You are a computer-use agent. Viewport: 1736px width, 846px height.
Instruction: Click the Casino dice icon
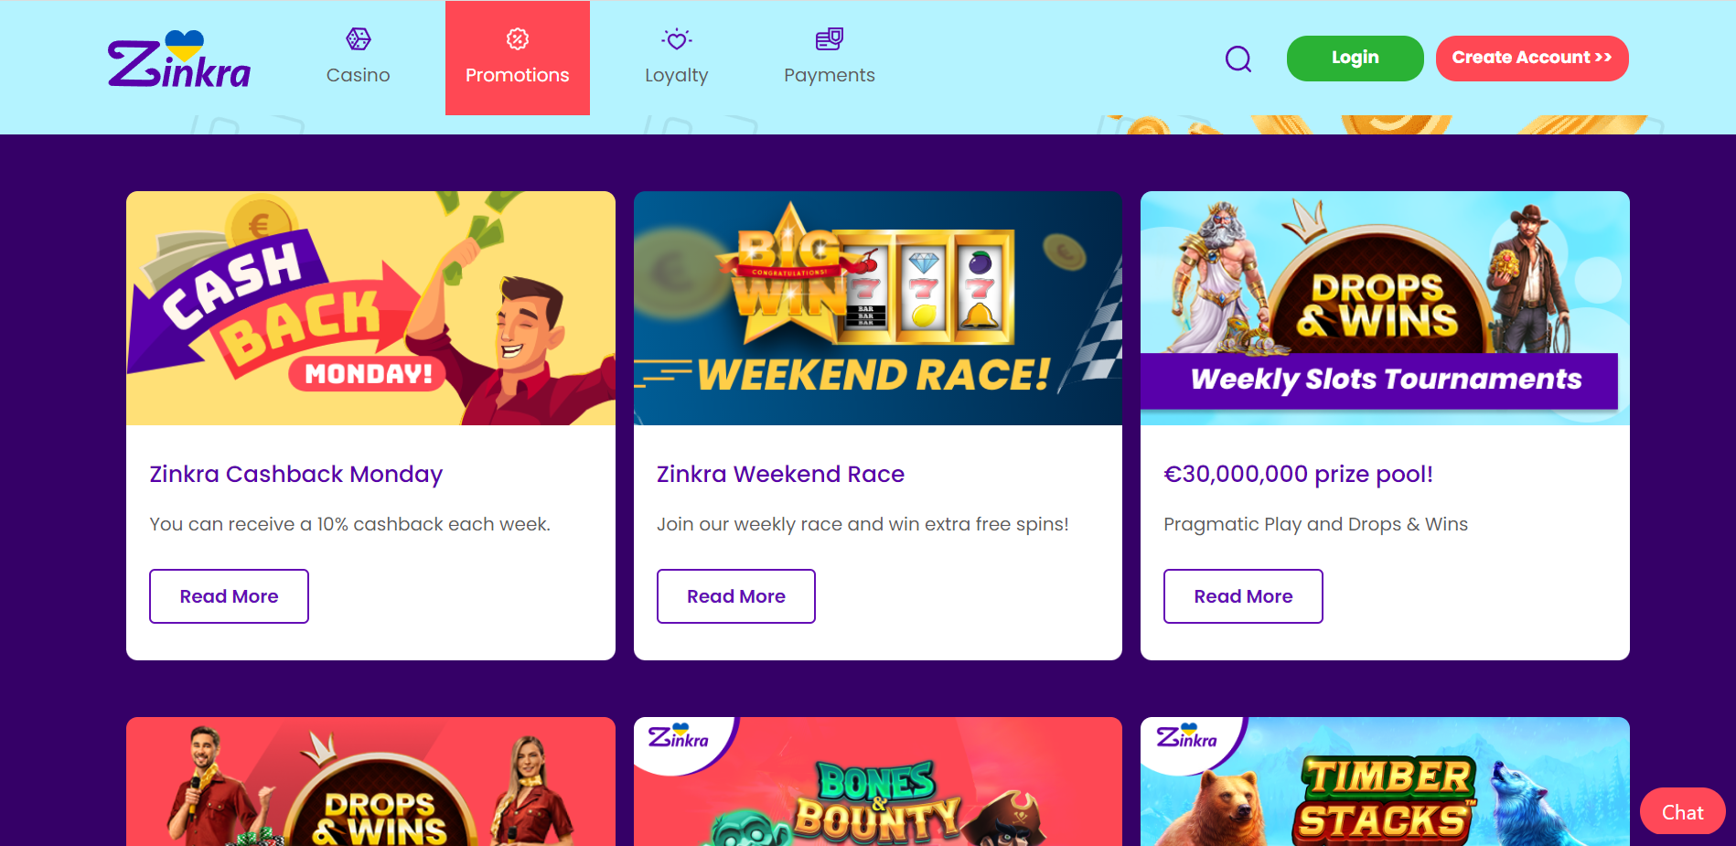coord(359,38)
